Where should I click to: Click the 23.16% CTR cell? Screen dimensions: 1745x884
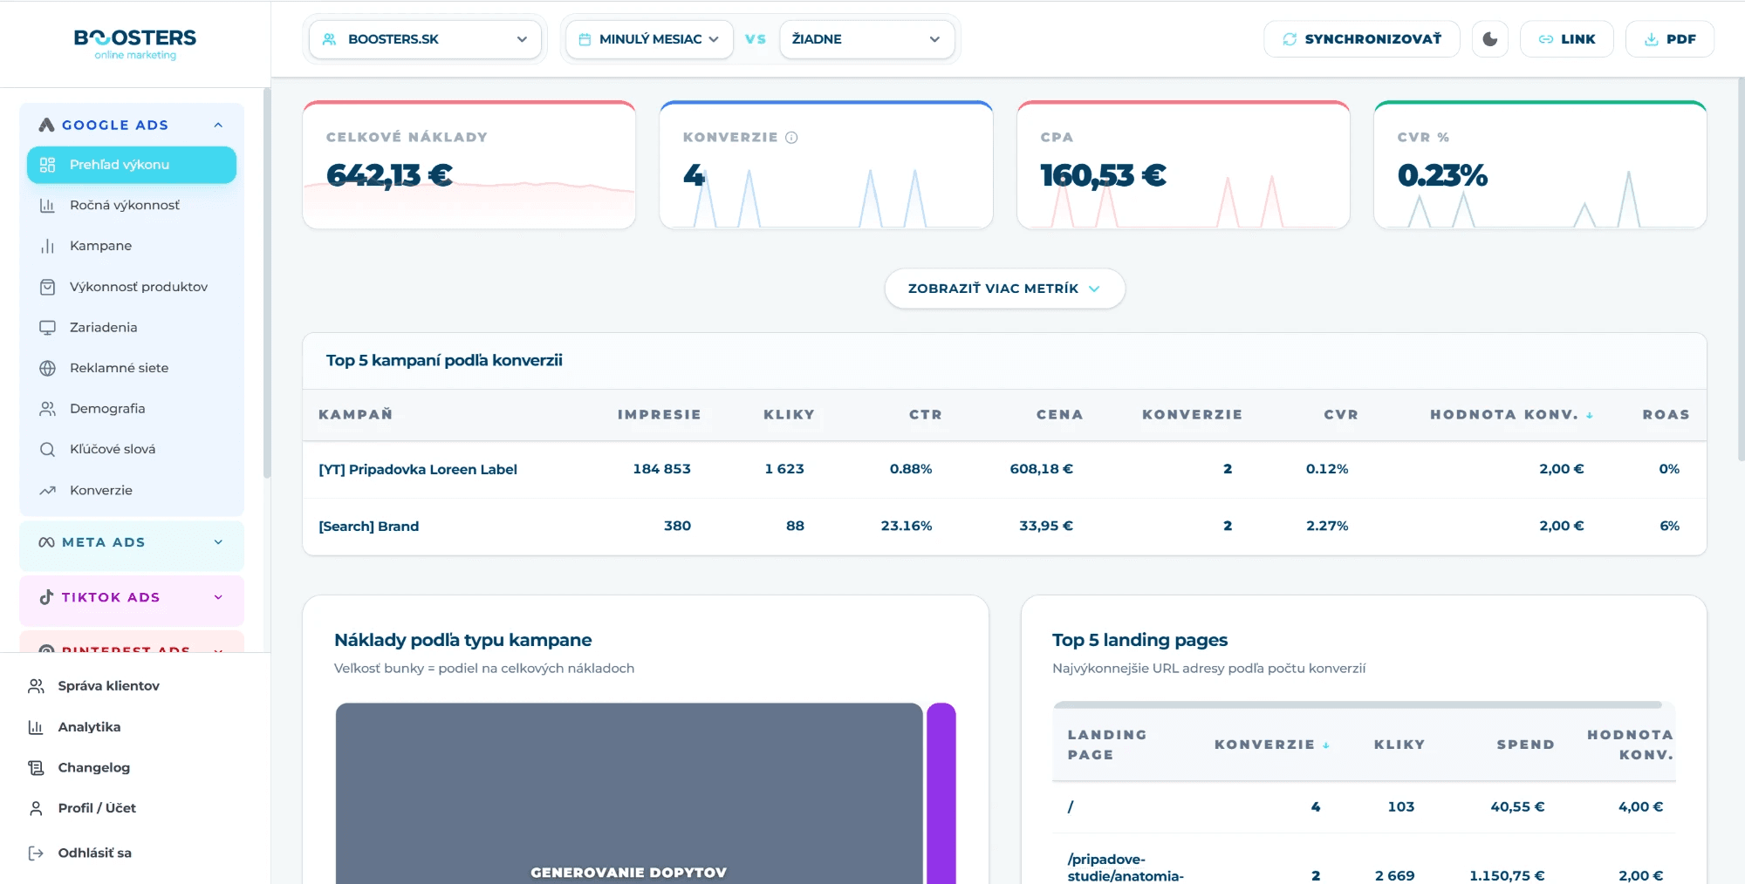click(x=906, y=527)
